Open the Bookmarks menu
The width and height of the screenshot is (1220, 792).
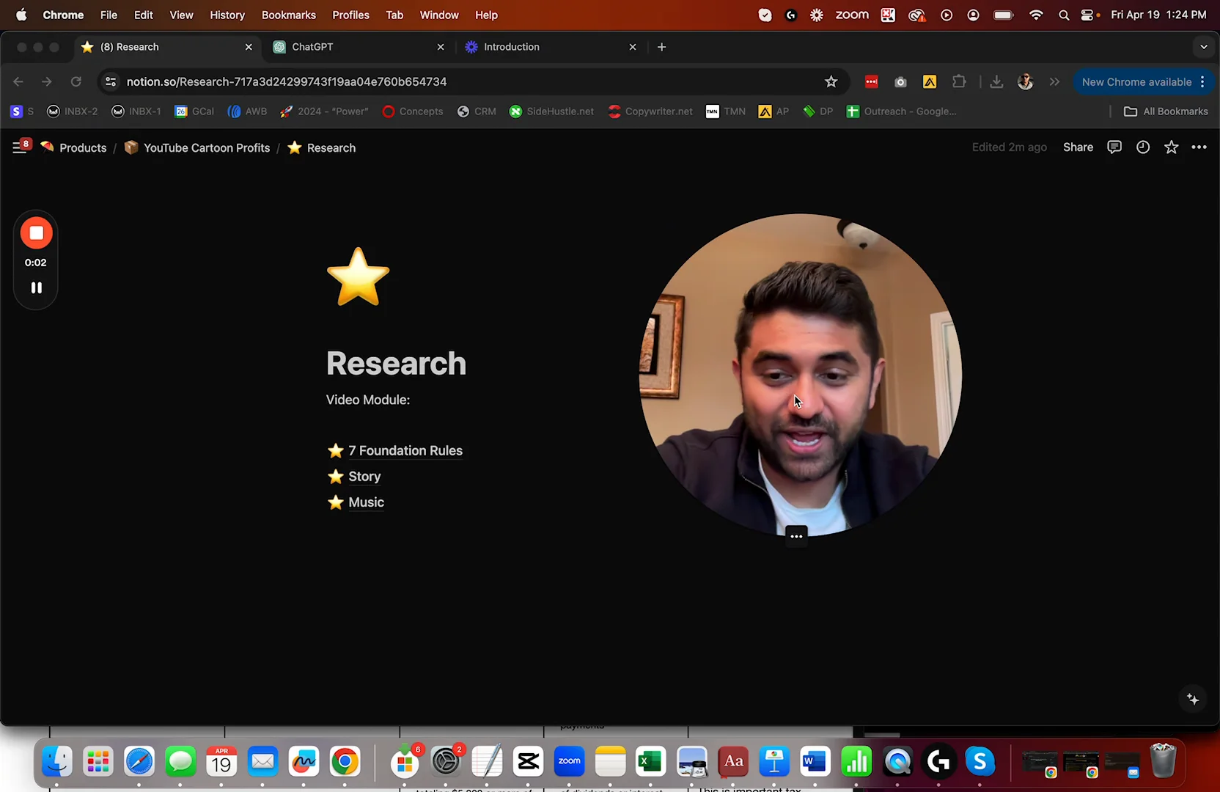(289, 15)
